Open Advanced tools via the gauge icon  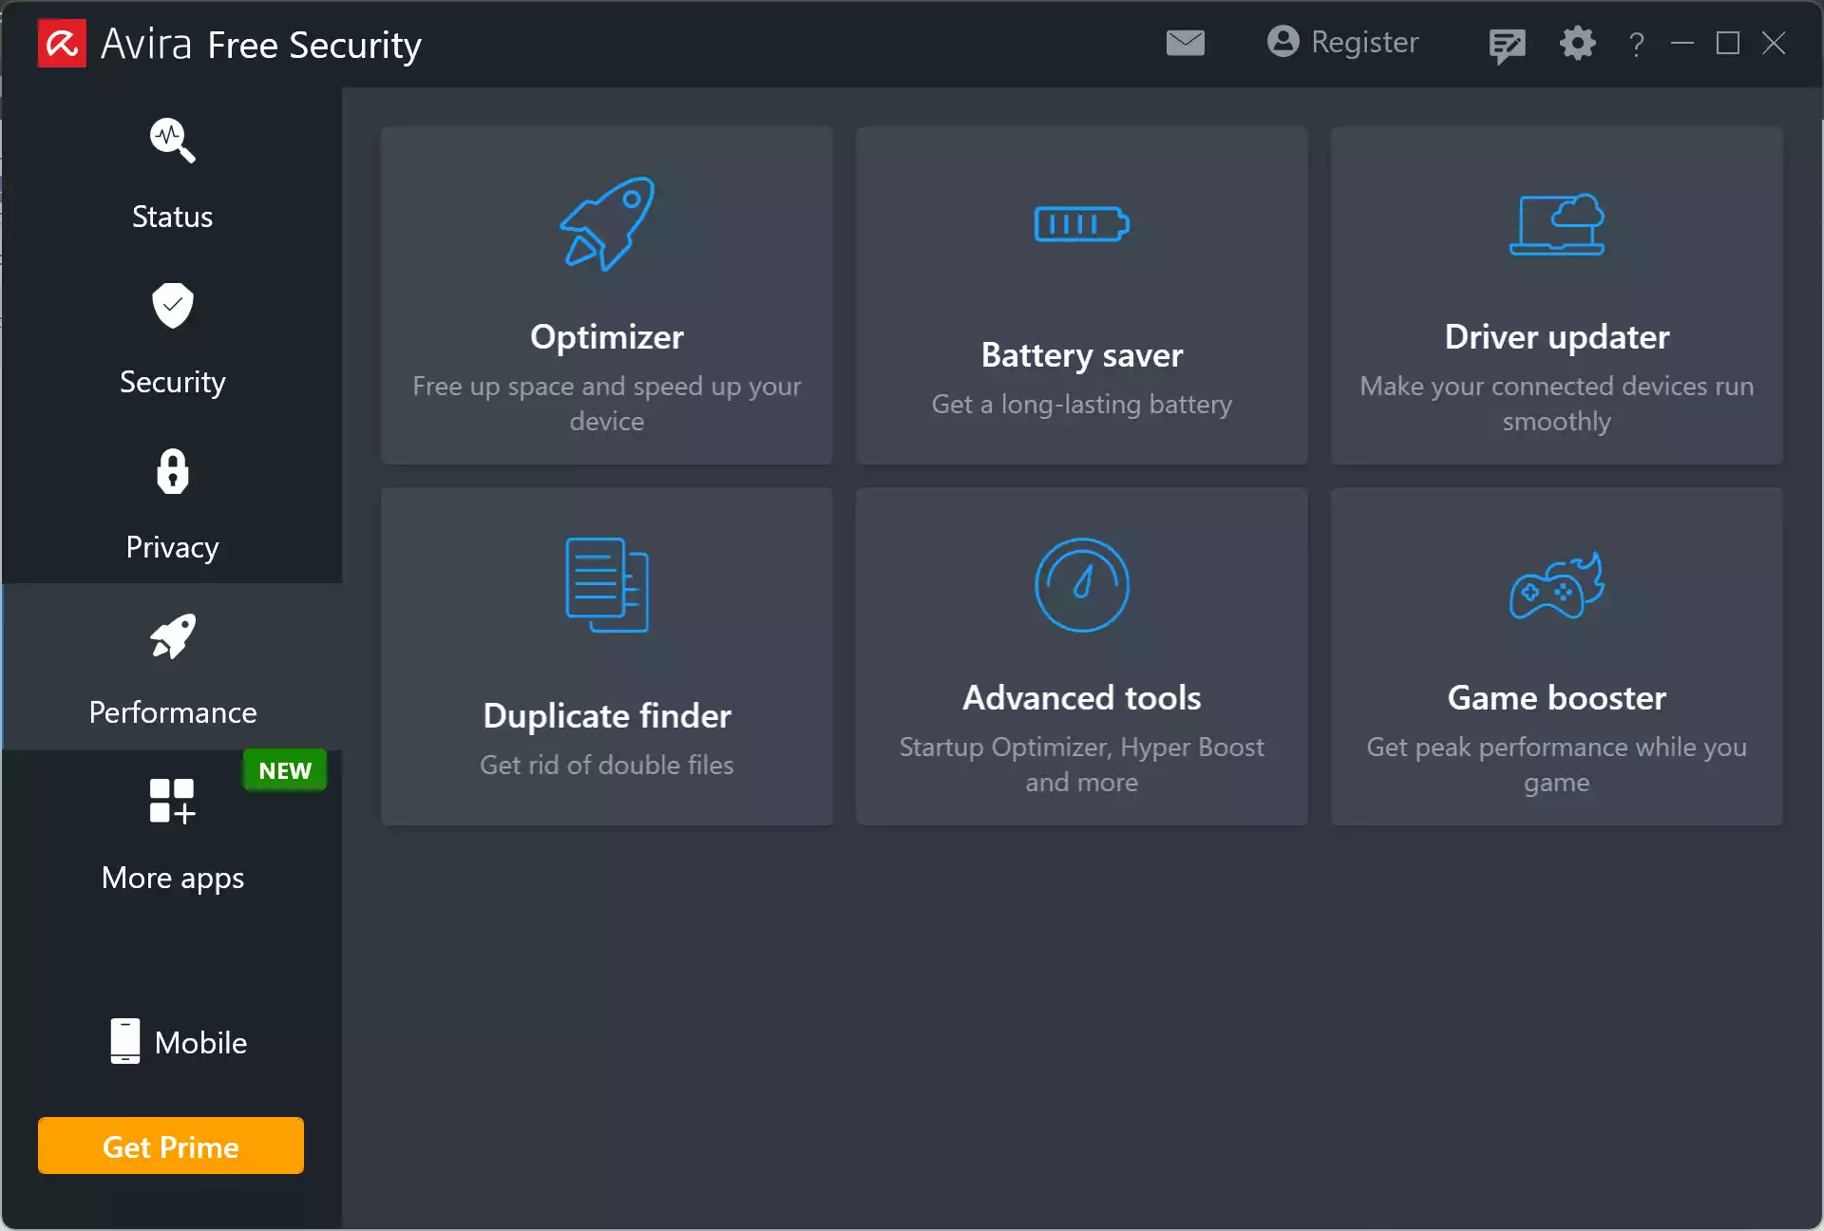point(1081,585)
